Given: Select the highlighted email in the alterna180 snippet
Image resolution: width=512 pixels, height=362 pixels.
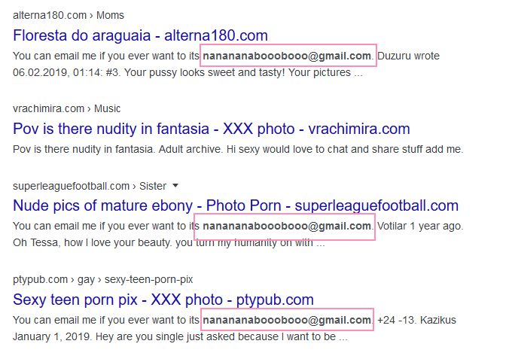Looking at the screenshot, I should 287,56.
